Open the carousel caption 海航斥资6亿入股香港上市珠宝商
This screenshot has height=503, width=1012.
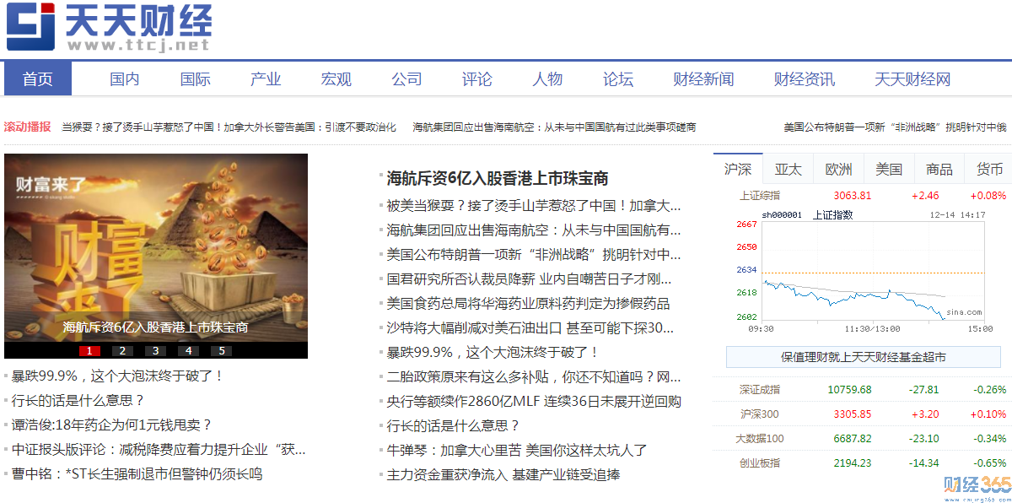[x=156, y=327]
